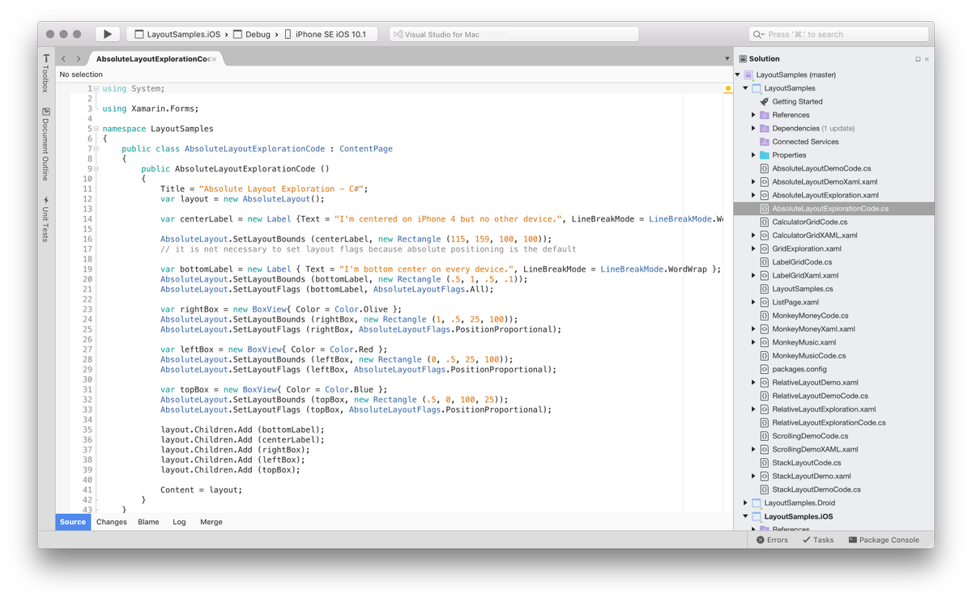Collapse the LayoutSamples.iOS project node
Screen dimensions: 972x602
tap(745, 515)
